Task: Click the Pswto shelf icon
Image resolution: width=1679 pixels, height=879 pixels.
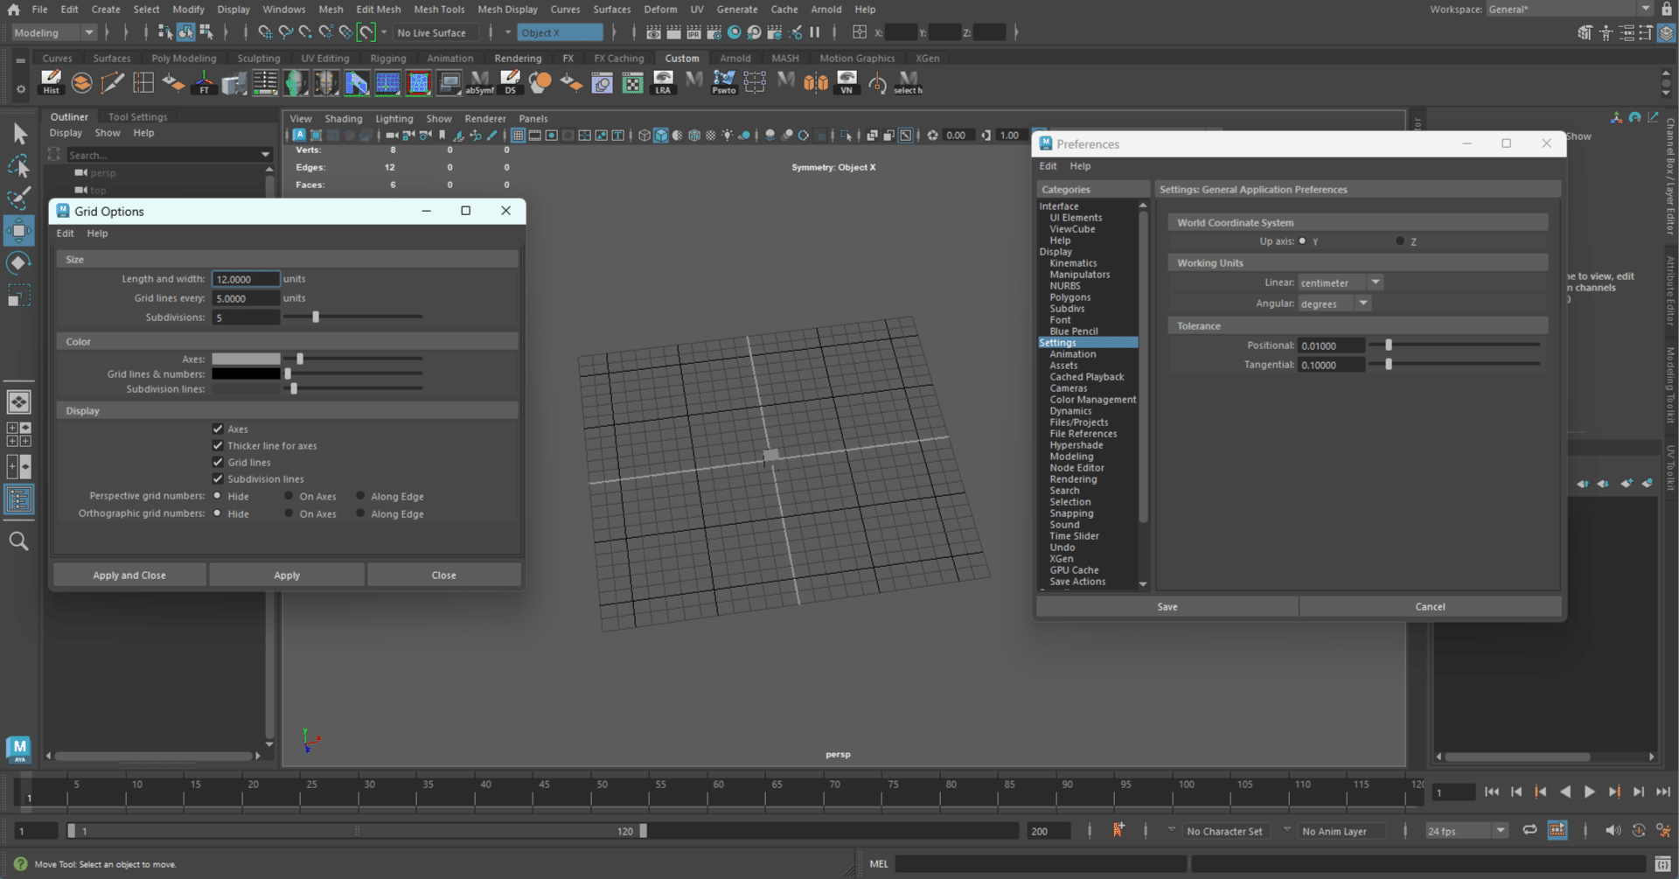Action: (x=723, y=81)
